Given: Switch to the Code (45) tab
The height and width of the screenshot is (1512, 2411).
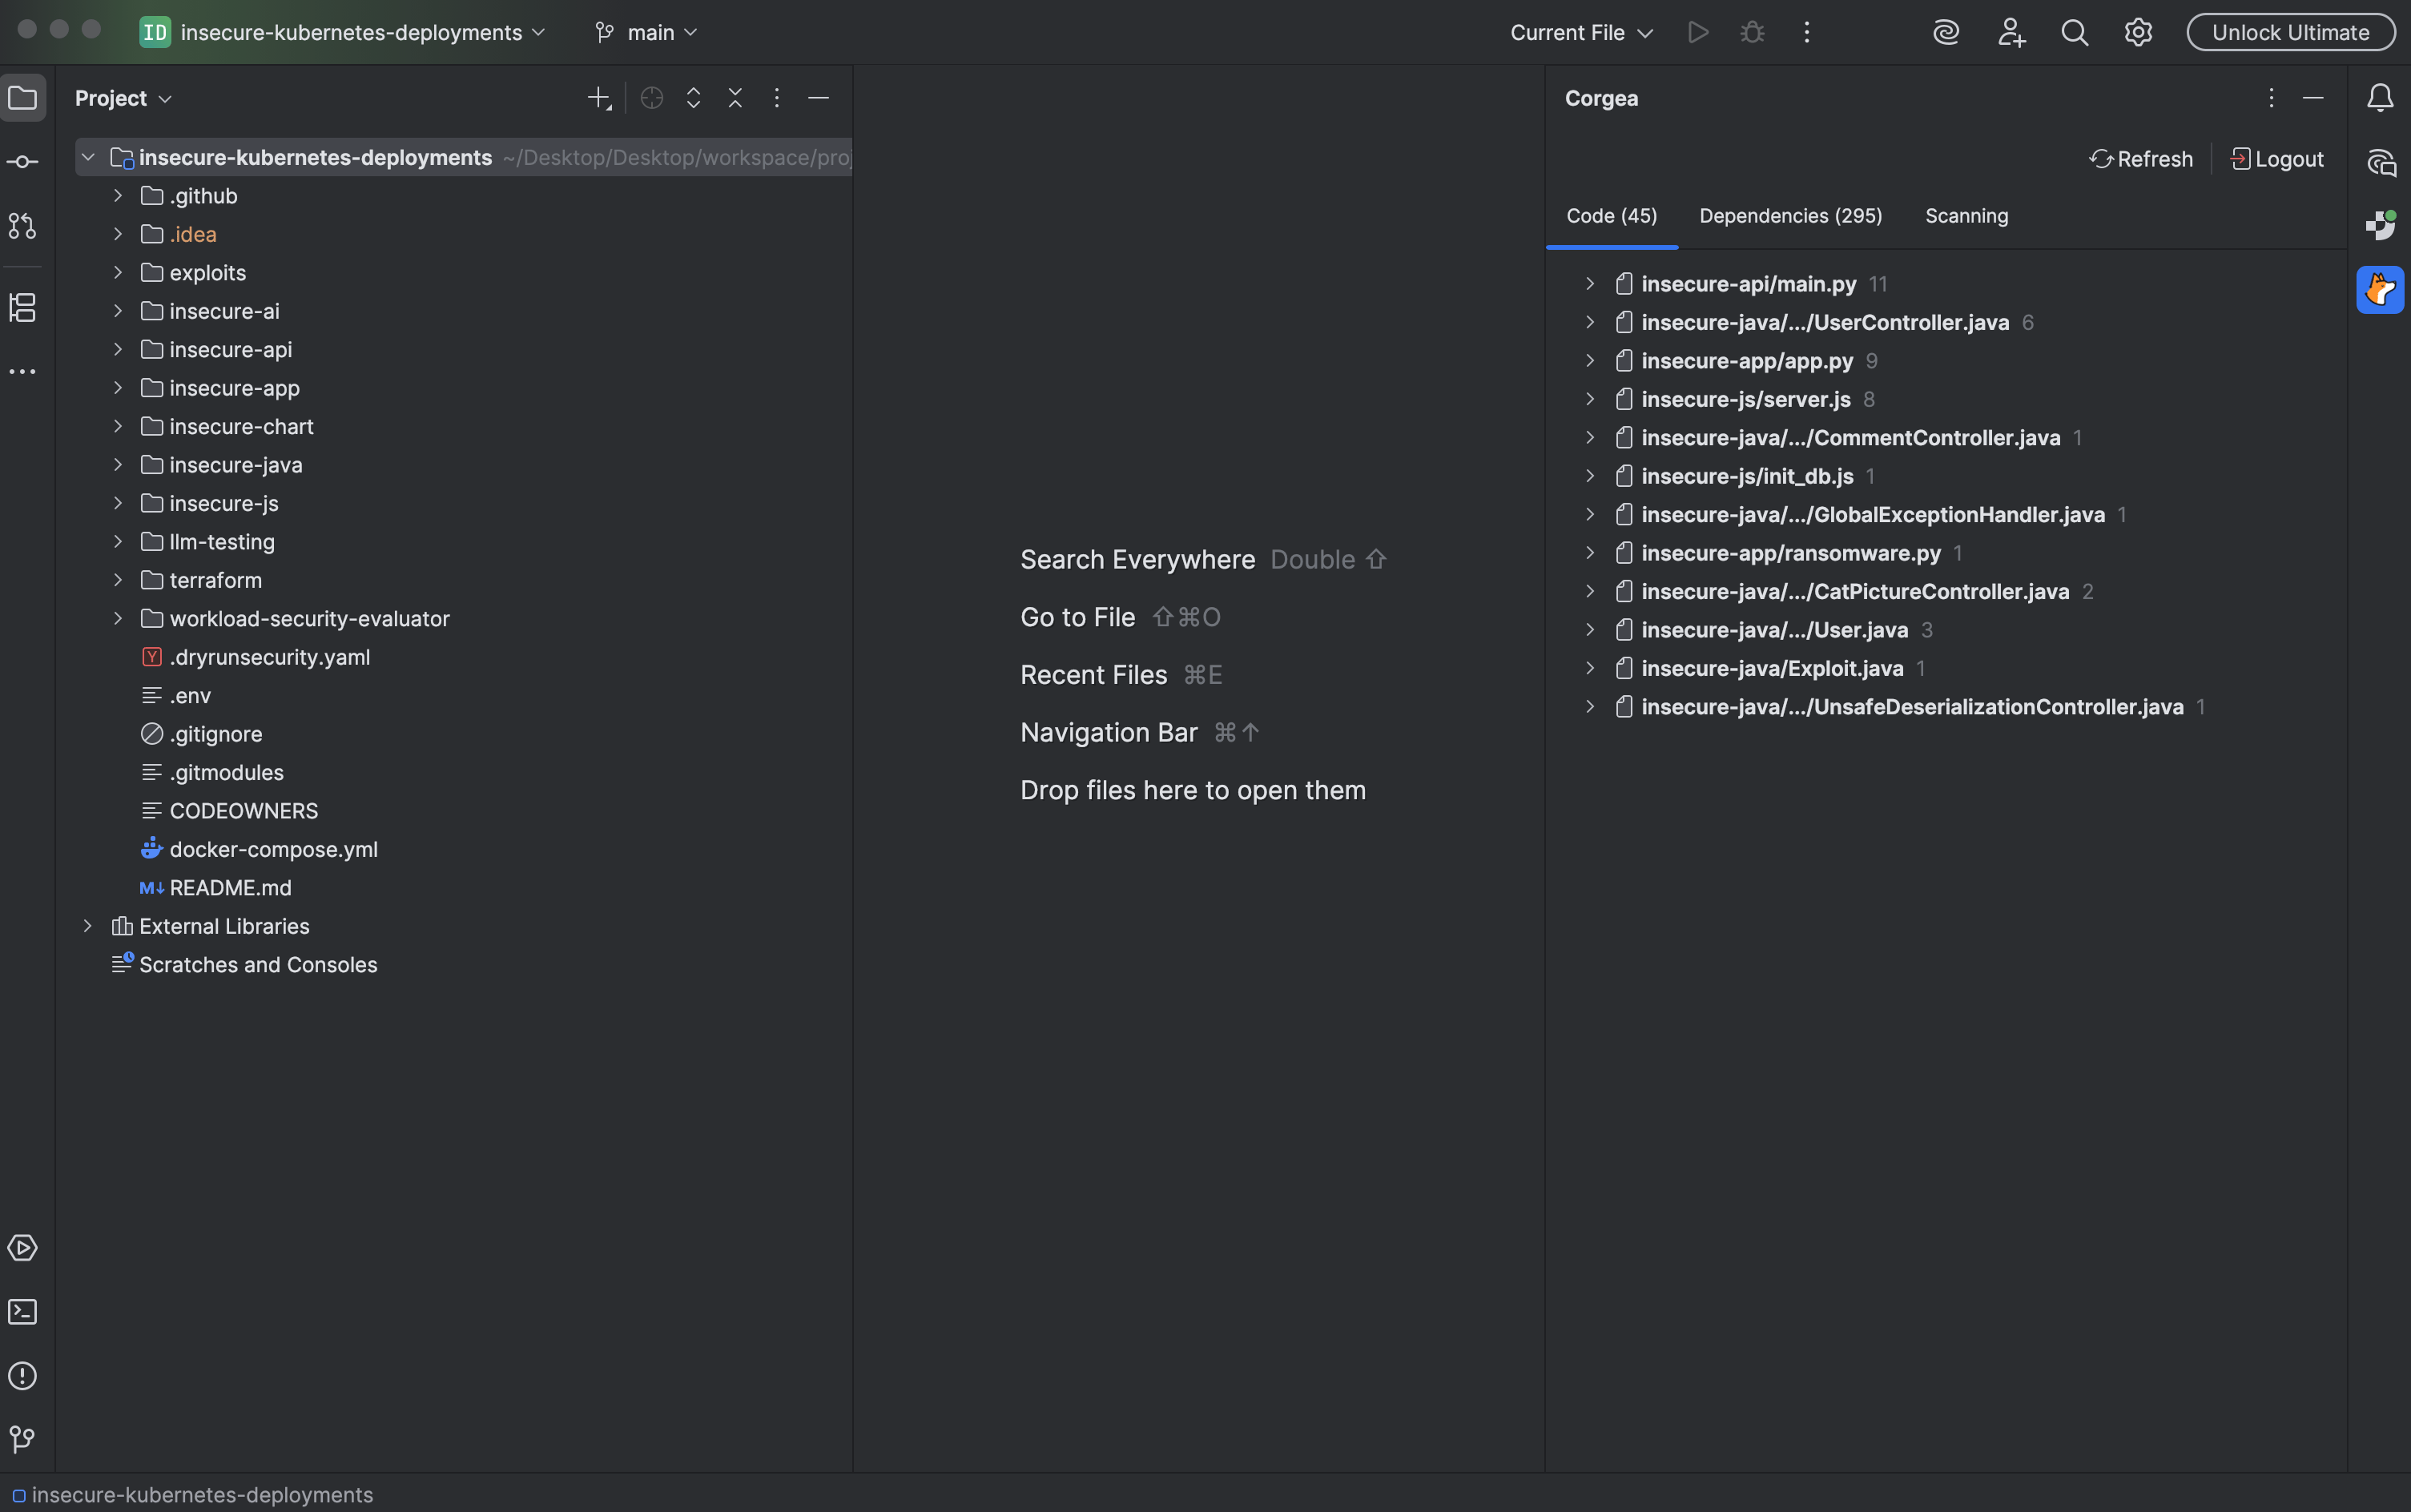Looking at the screenshot, I should point(1612,216).
